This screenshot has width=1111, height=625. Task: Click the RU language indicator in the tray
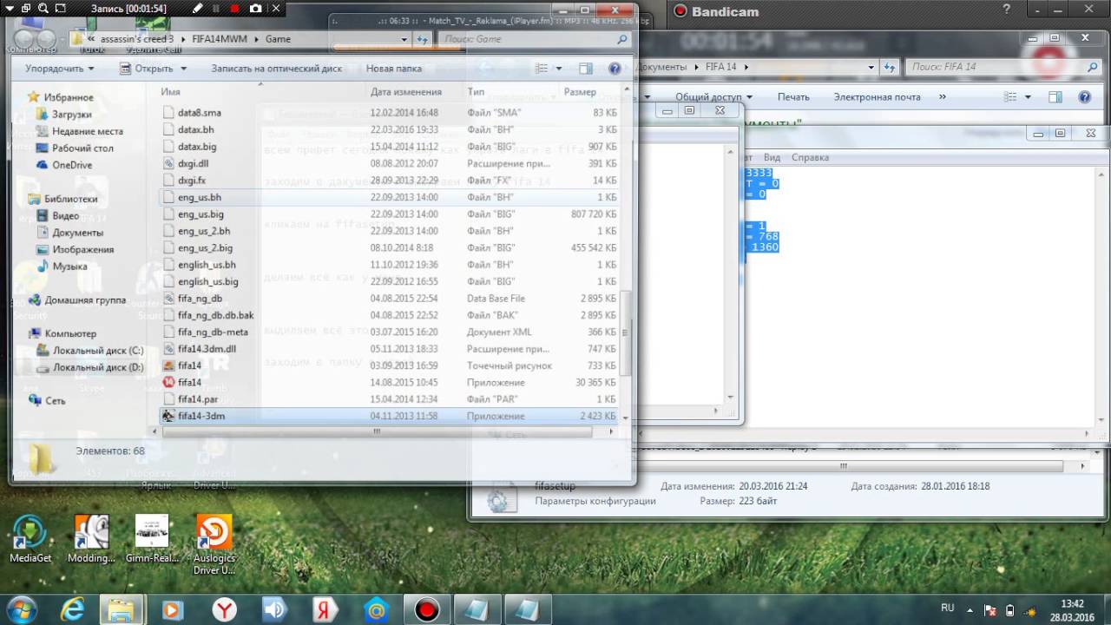click(x=947, y=608)
